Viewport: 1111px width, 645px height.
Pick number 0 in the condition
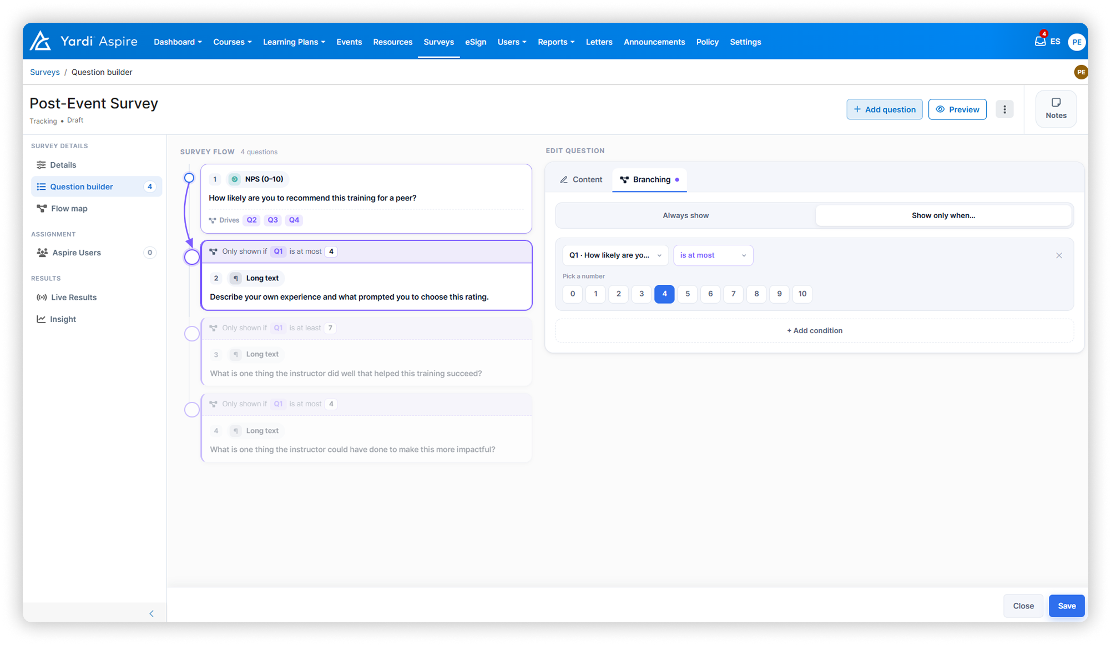pos(573,294)
